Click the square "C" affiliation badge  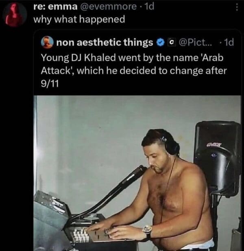pyautogui.click(x=172, y=42)
